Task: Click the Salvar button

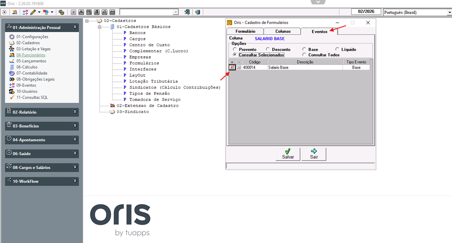Action: coord(288,154)
